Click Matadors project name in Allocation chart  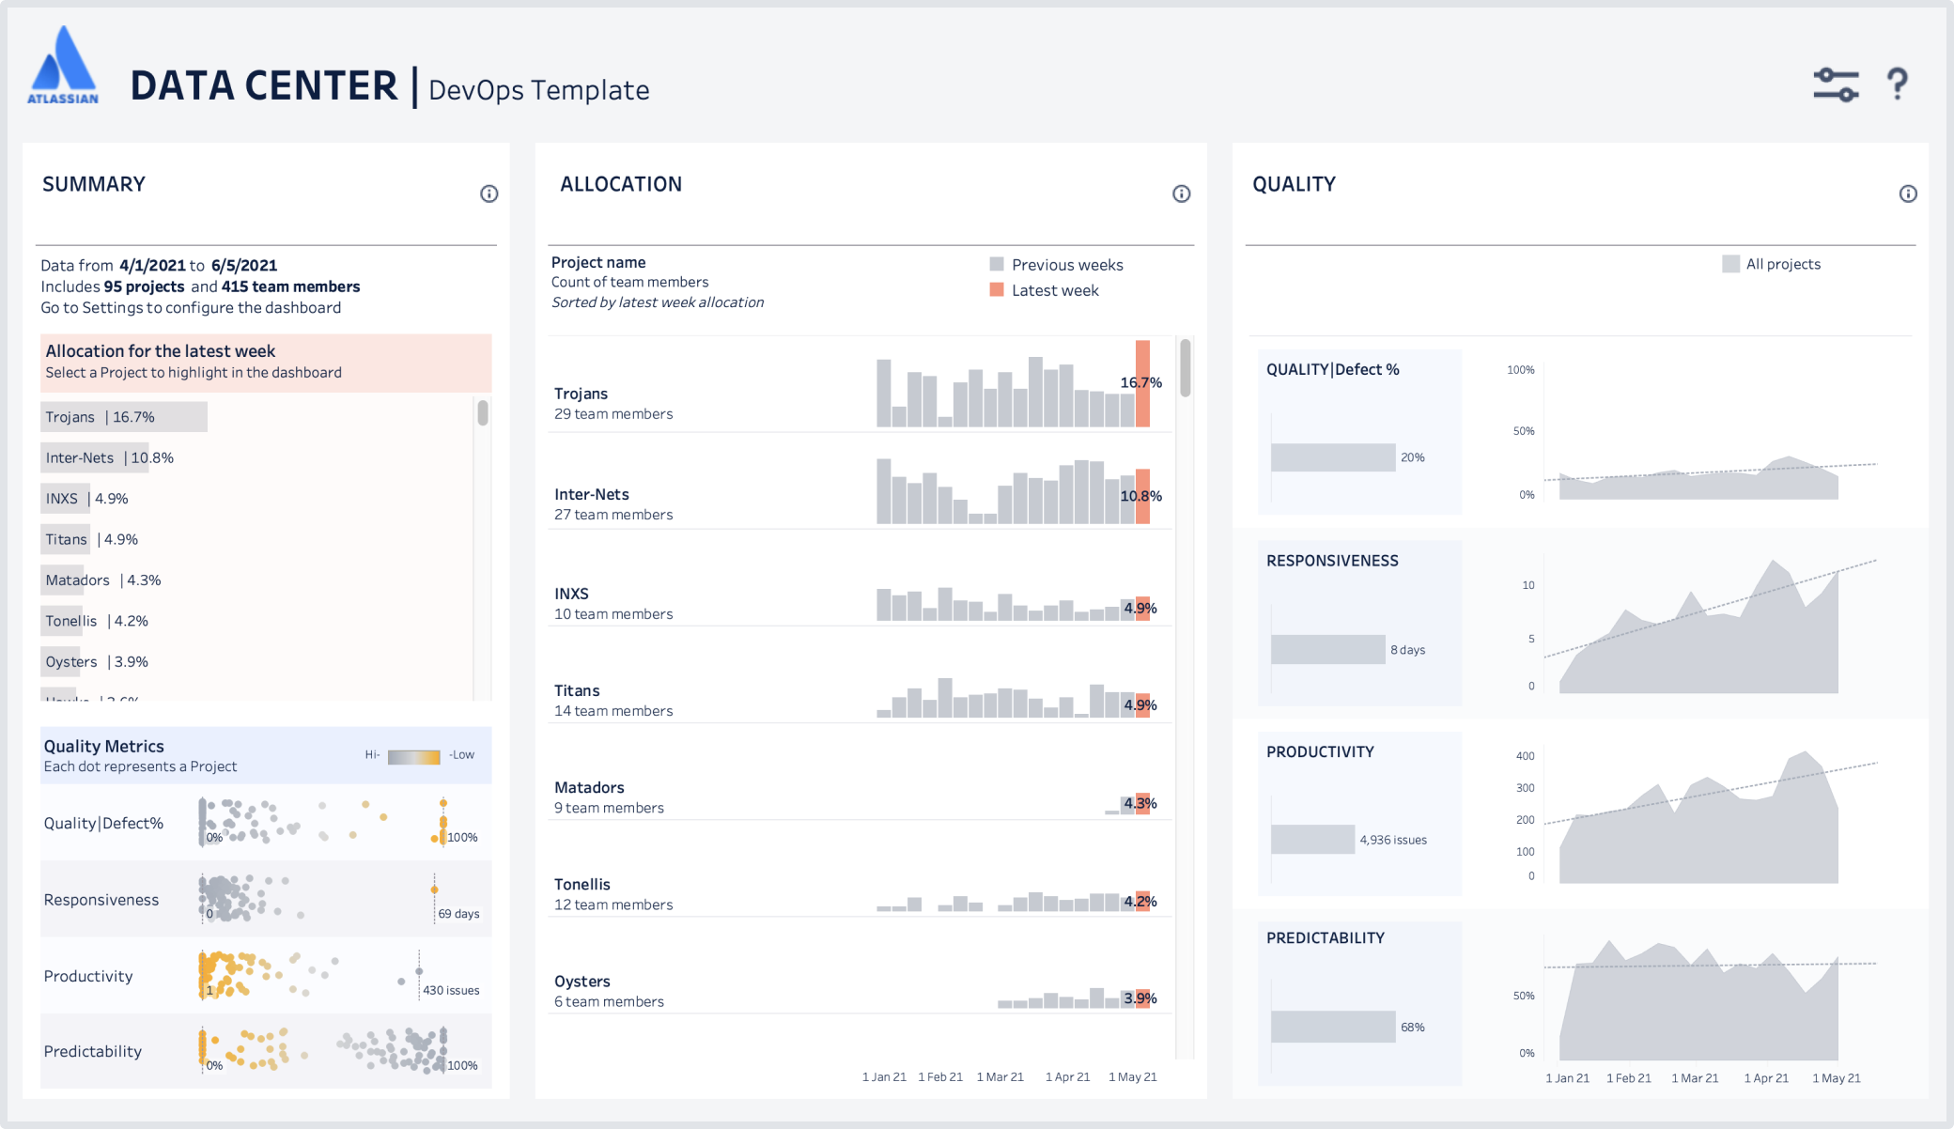589,787
